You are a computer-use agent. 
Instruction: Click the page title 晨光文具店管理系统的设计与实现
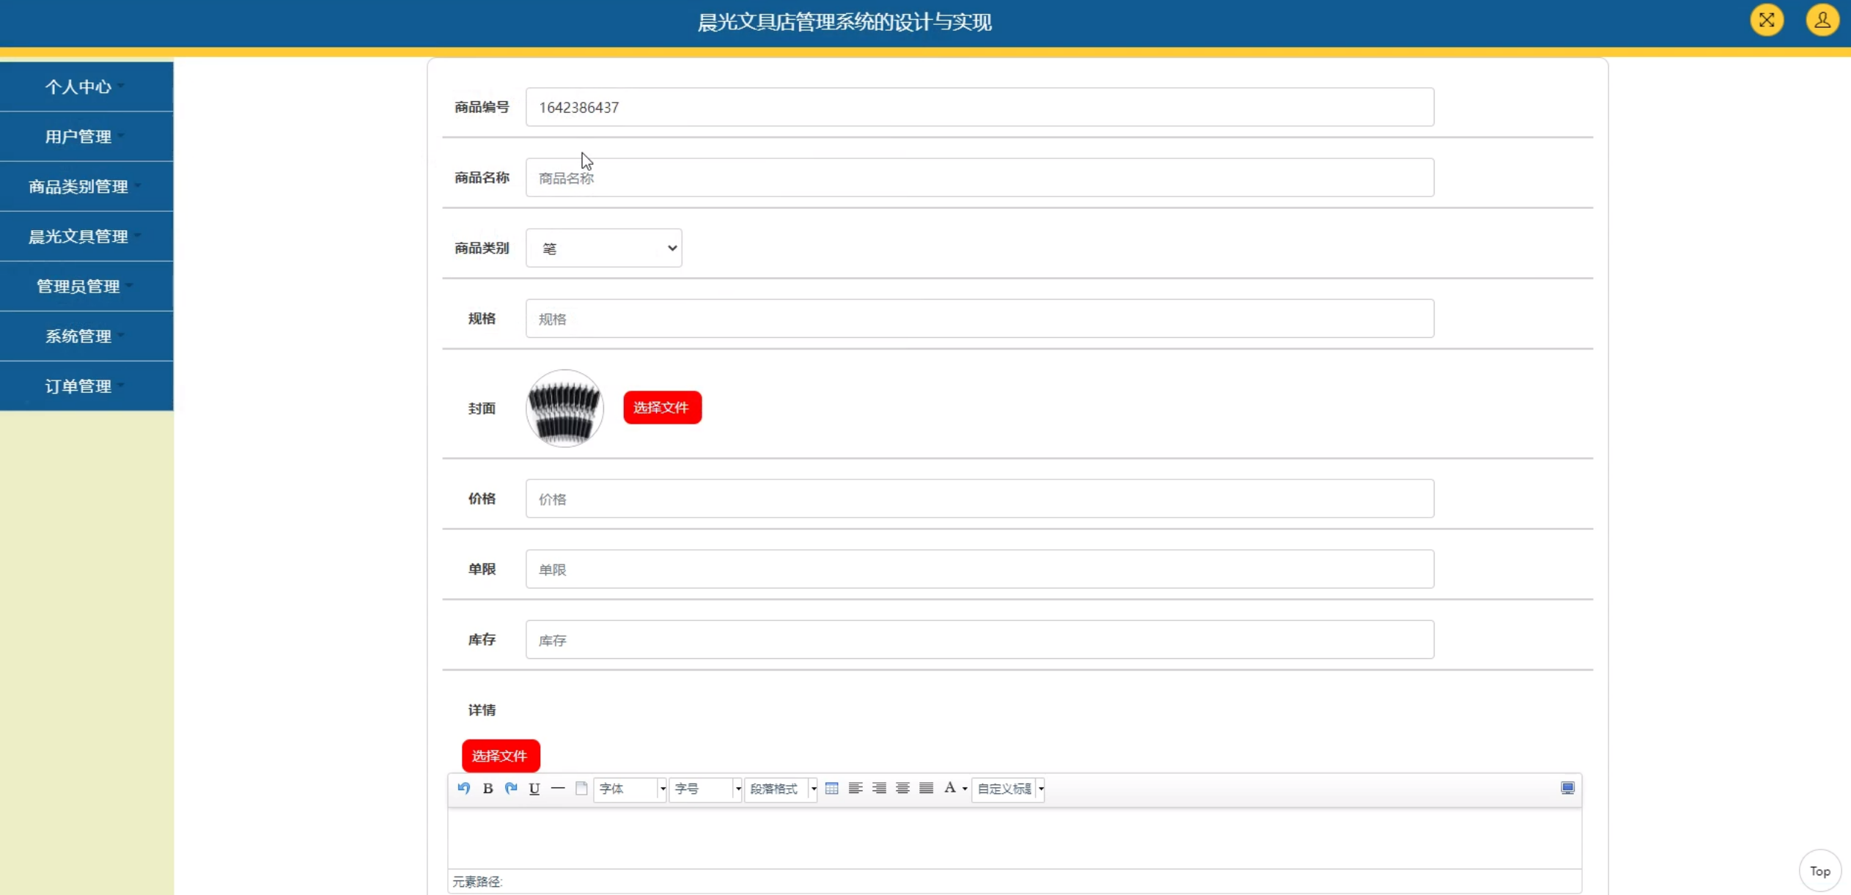tap(844, 22)
